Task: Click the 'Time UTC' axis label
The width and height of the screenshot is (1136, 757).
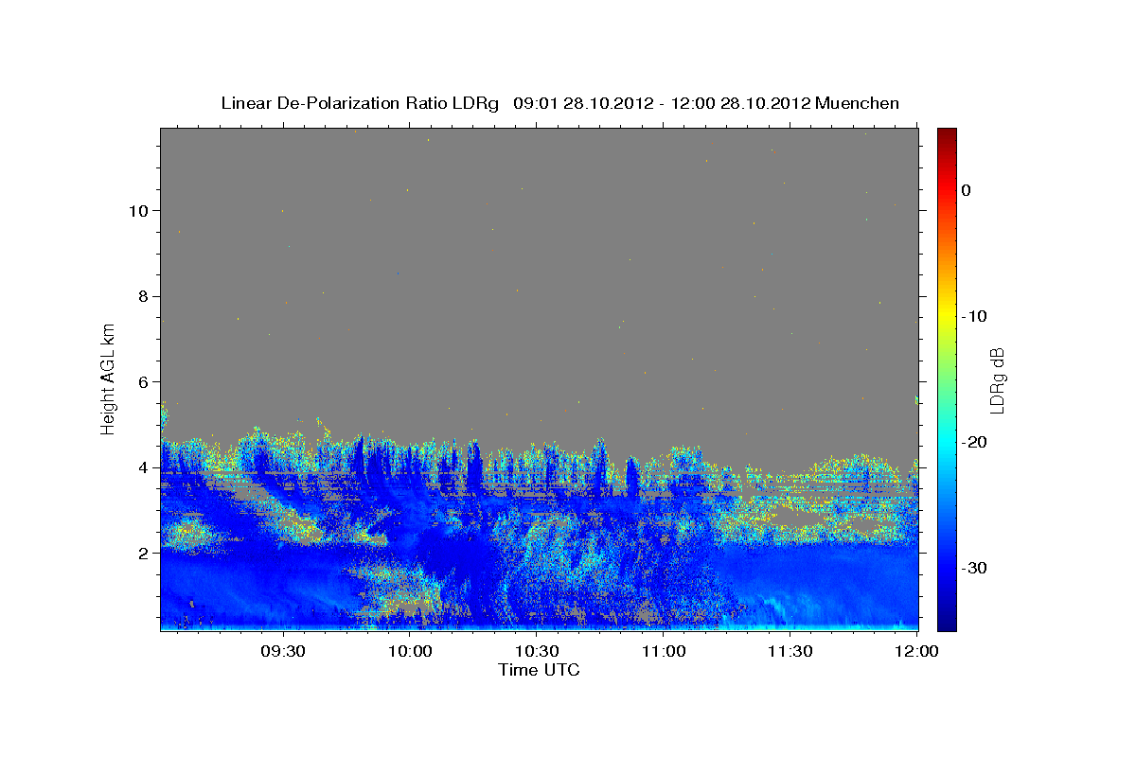Action: pyautogui.click(x=539, y=670)
